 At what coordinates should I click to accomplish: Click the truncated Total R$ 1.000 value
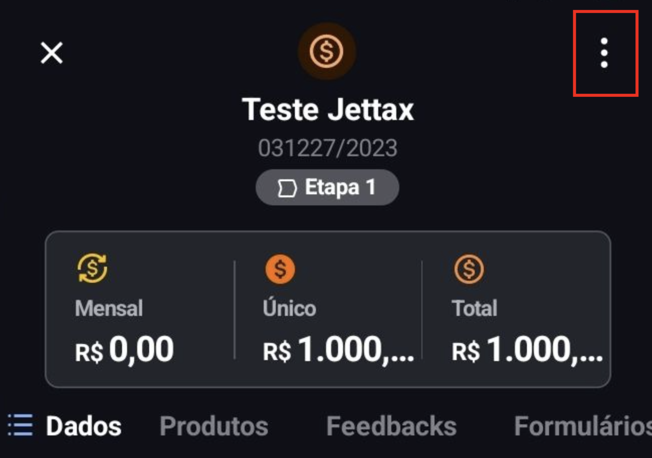[x=527, y=350]
